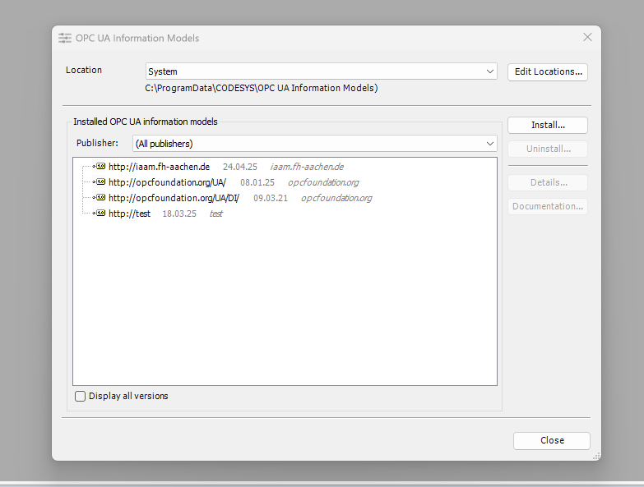Click the italic publisher text test
The height and width of the screenshot is (487, 644).
pos(216,214)
